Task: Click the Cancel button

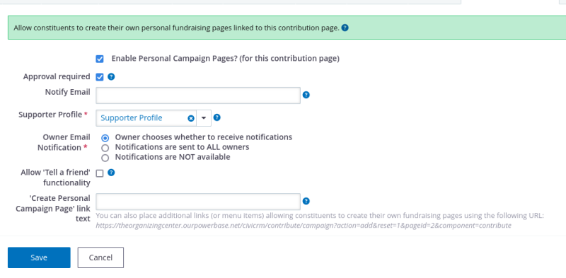Action: [100, 257]
